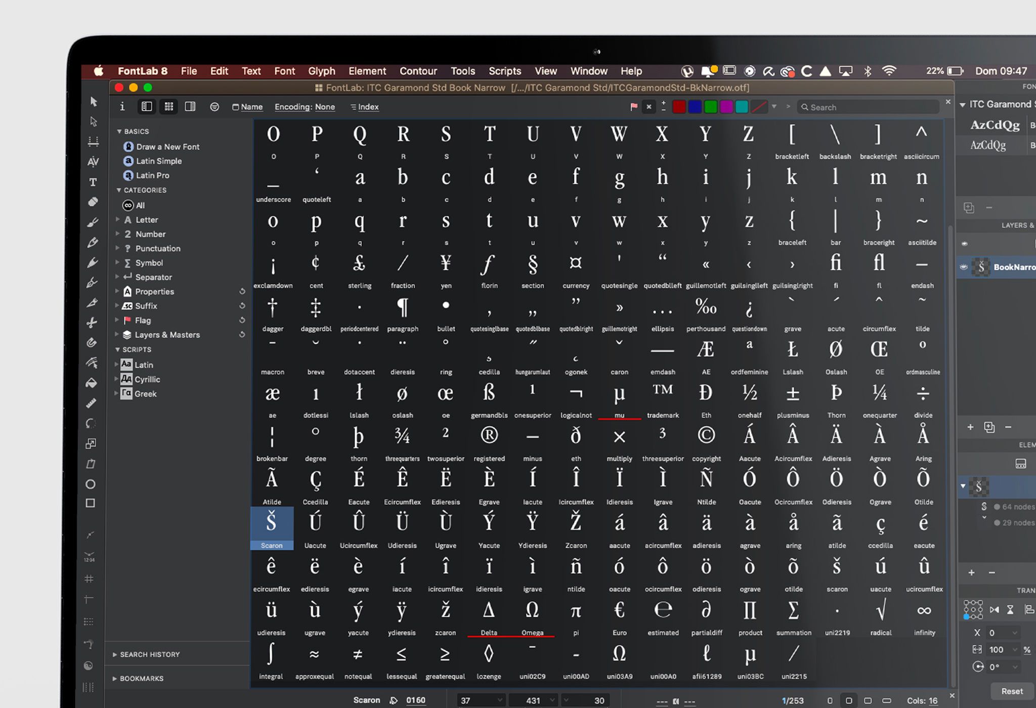Select the Ellipse tool
1036x708 pixels.
click(91, 484)
